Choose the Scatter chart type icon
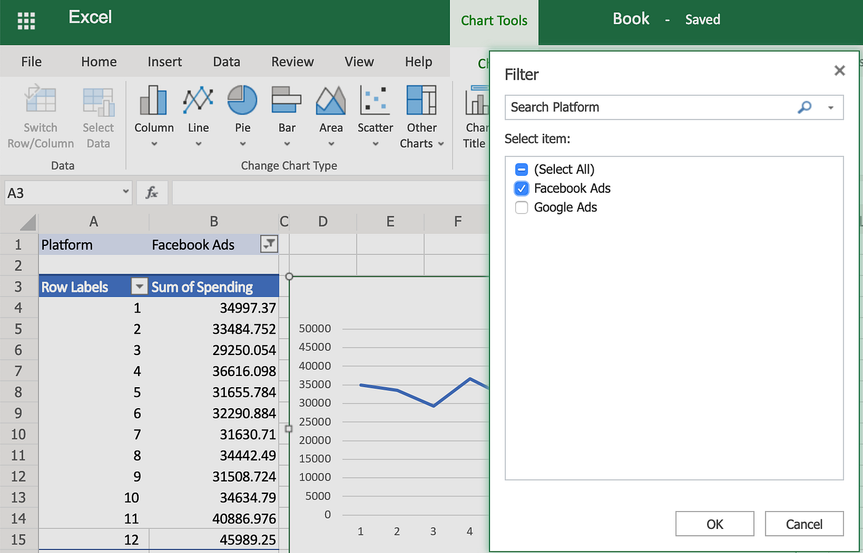Viewport: 863px width, 553px height. click(375, 100)
